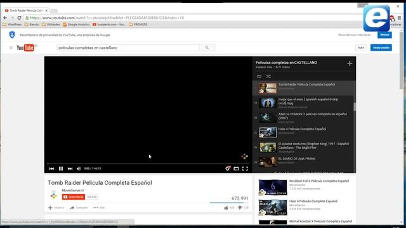This screenshot has height=228, width=406.
Task: Open Google Analytics bookmark
Action: pyautogui.click(x=76, y=25)
